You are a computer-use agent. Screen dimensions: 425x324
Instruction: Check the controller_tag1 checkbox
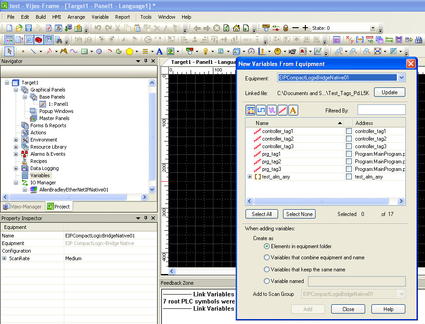(x=349, y=131)
